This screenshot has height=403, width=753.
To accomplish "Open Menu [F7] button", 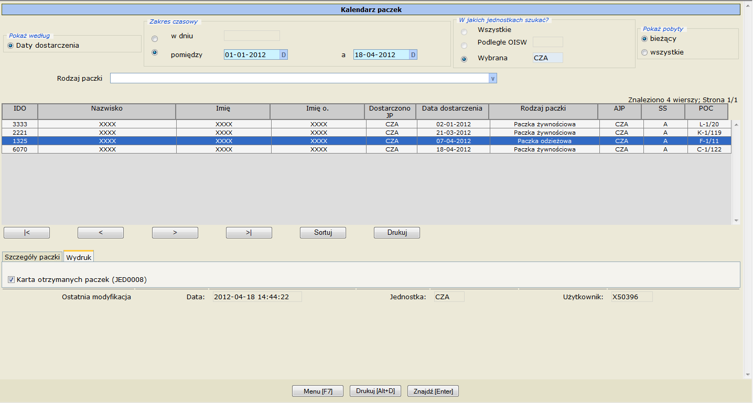I will (318, 391).
